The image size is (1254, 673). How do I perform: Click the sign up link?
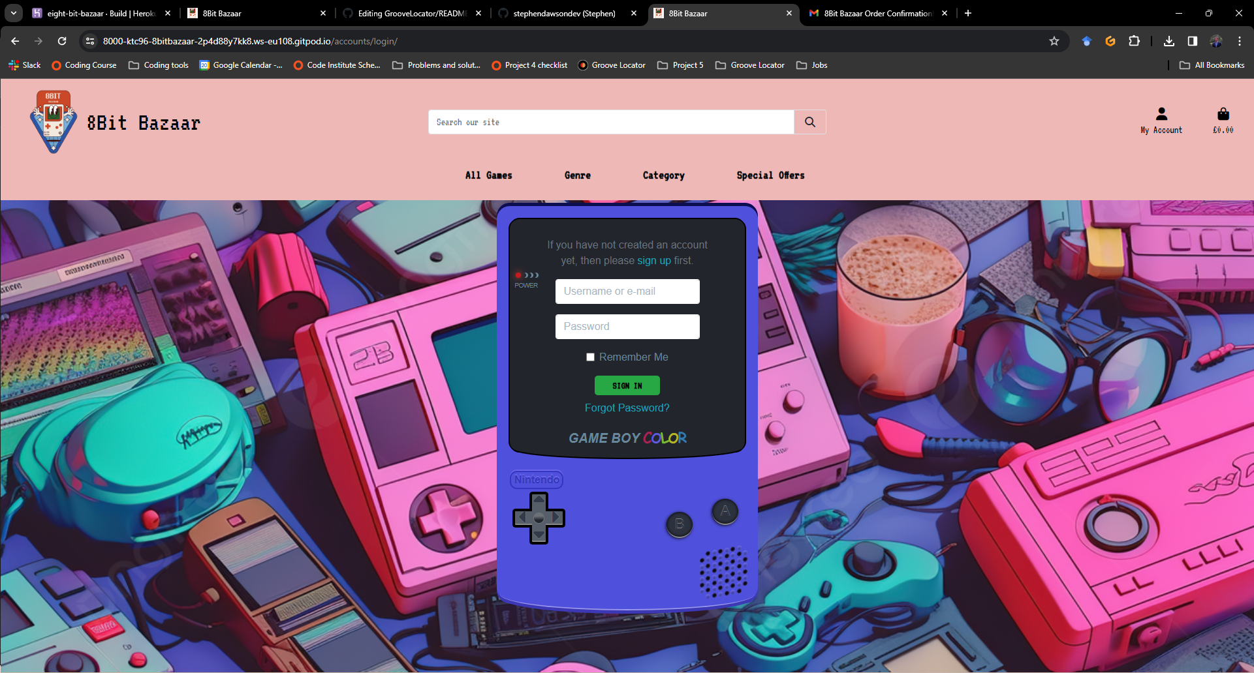pyautogui.click(x=654, y=260)
